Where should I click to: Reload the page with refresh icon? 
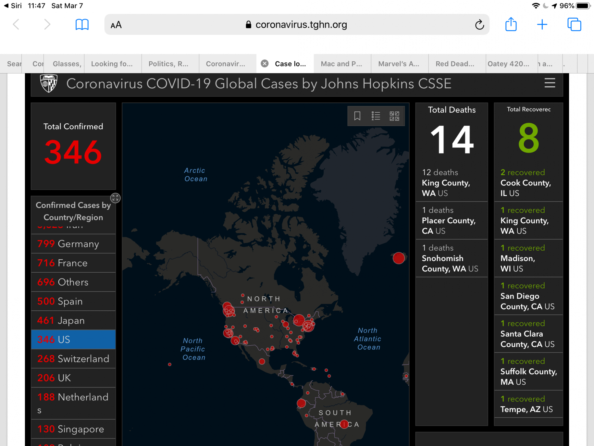coord(479,25)
